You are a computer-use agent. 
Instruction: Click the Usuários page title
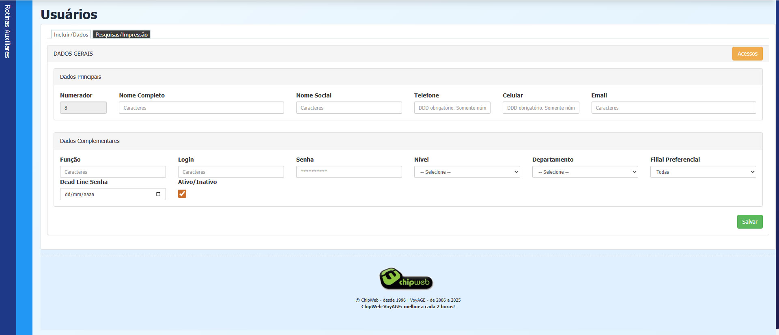pos(69,15)
